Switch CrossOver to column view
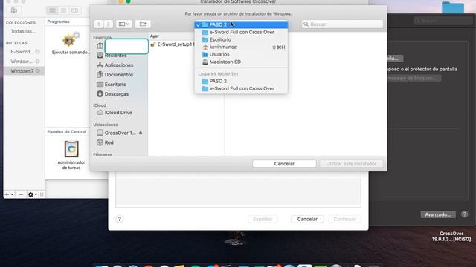The width and height of the screenshot is (476, 267). pos(74,10)
